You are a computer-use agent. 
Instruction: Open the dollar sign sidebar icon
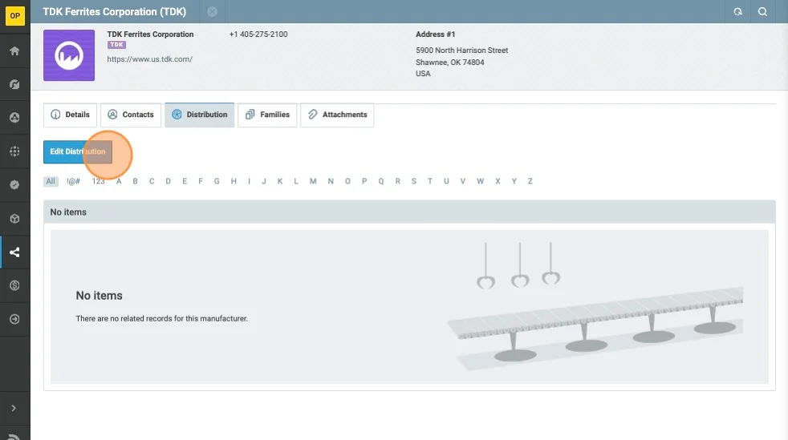[x=14, y=285]
